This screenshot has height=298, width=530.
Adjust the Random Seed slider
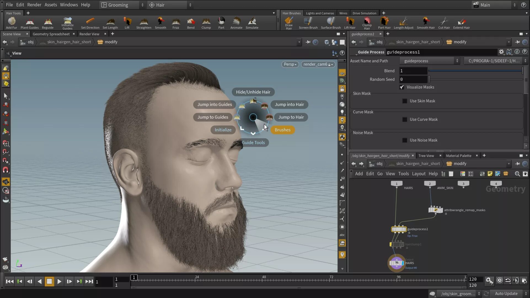[429, 79]
